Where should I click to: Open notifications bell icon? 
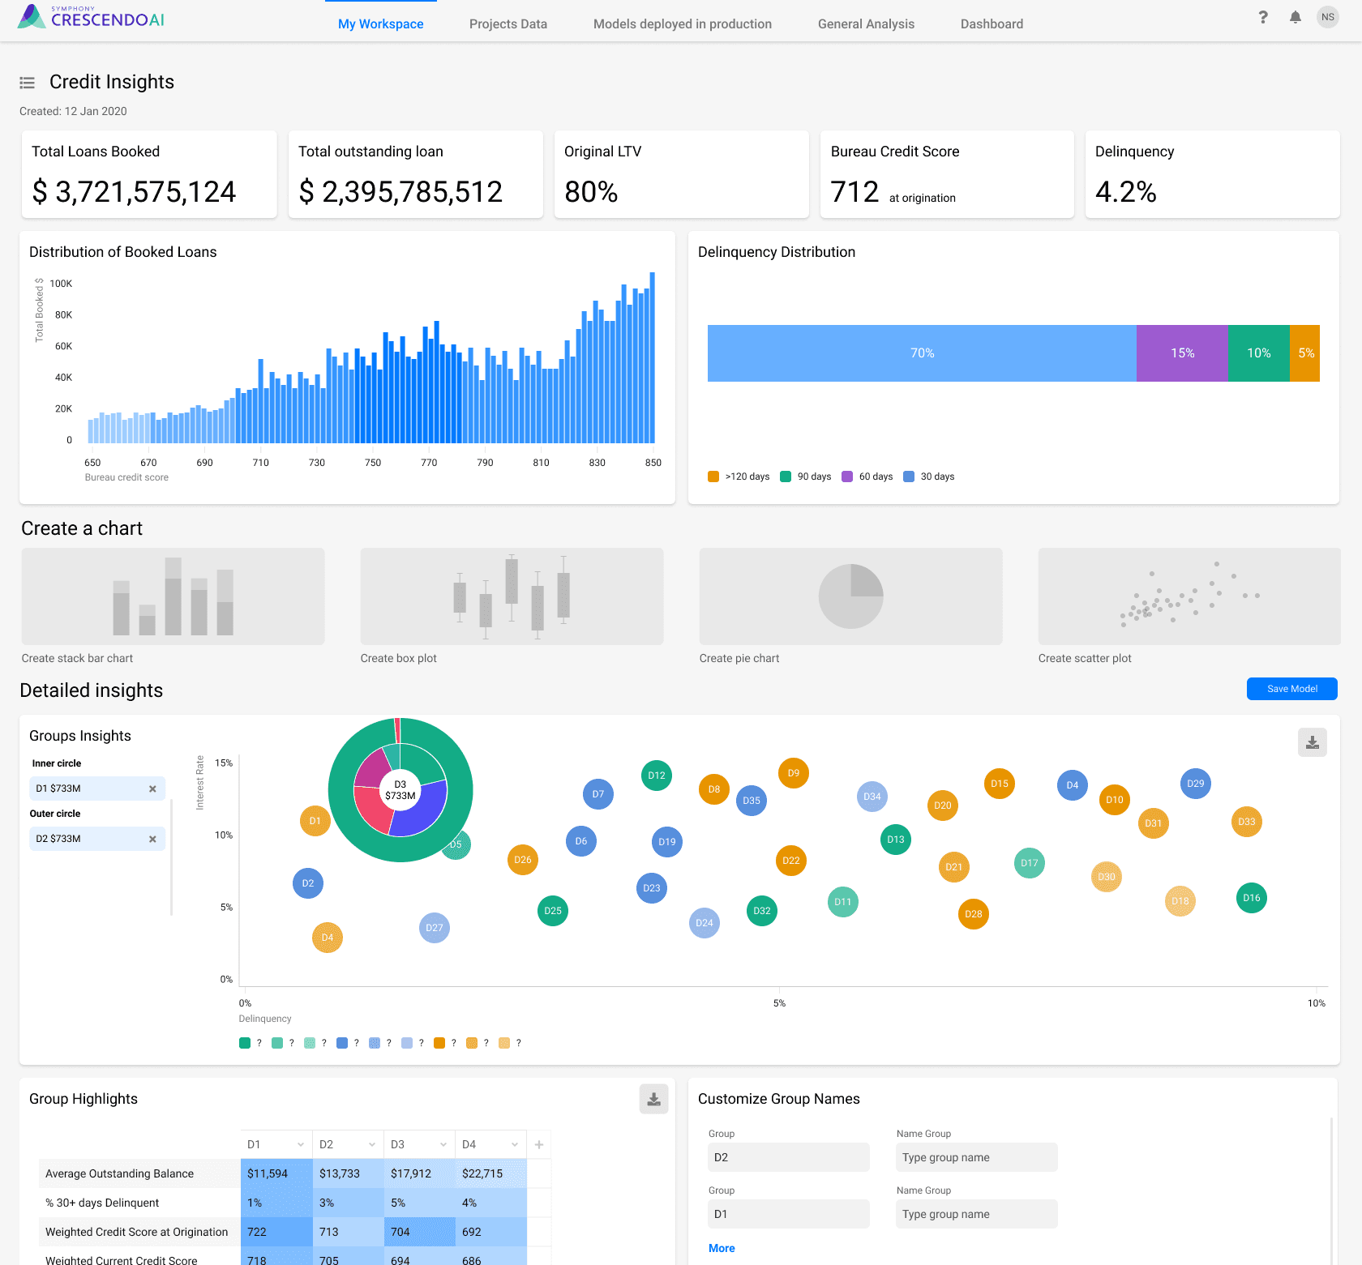pos(1296,17)
